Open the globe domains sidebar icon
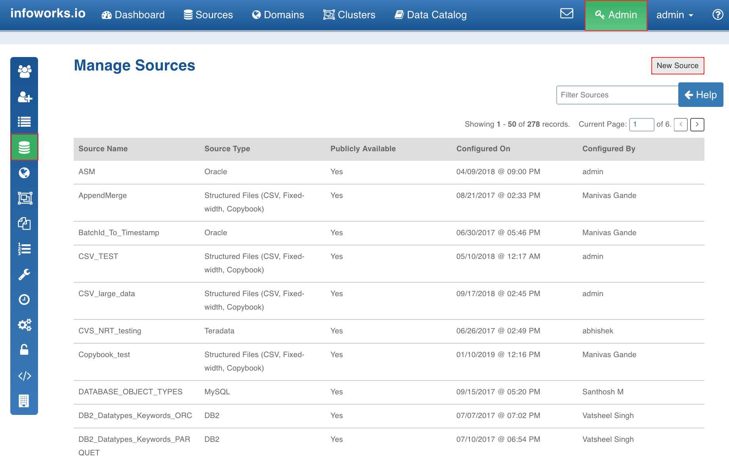The width and height of the screenshot is (729, 464). click(24, 173)
